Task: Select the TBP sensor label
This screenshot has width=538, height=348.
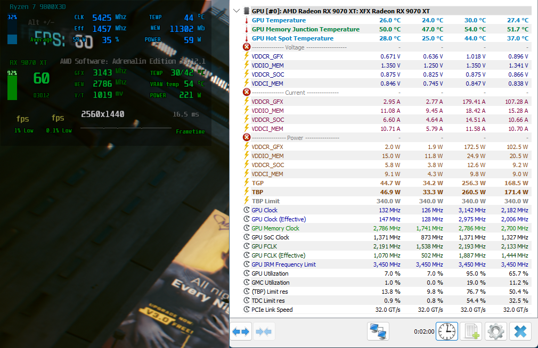Action: (257, 192)
